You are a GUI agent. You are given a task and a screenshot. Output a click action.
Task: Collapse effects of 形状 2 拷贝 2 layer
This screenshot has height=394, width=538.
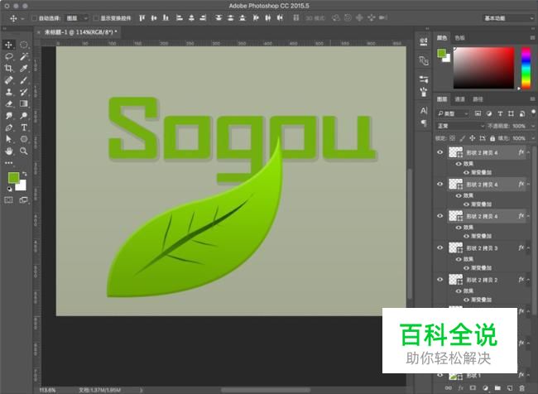tap(529, 280)
